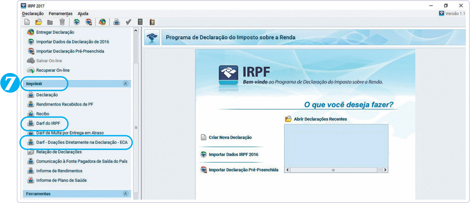Click sidebar icon for Importar Declaração Pré-Preenchida

(x=31, y=51)
